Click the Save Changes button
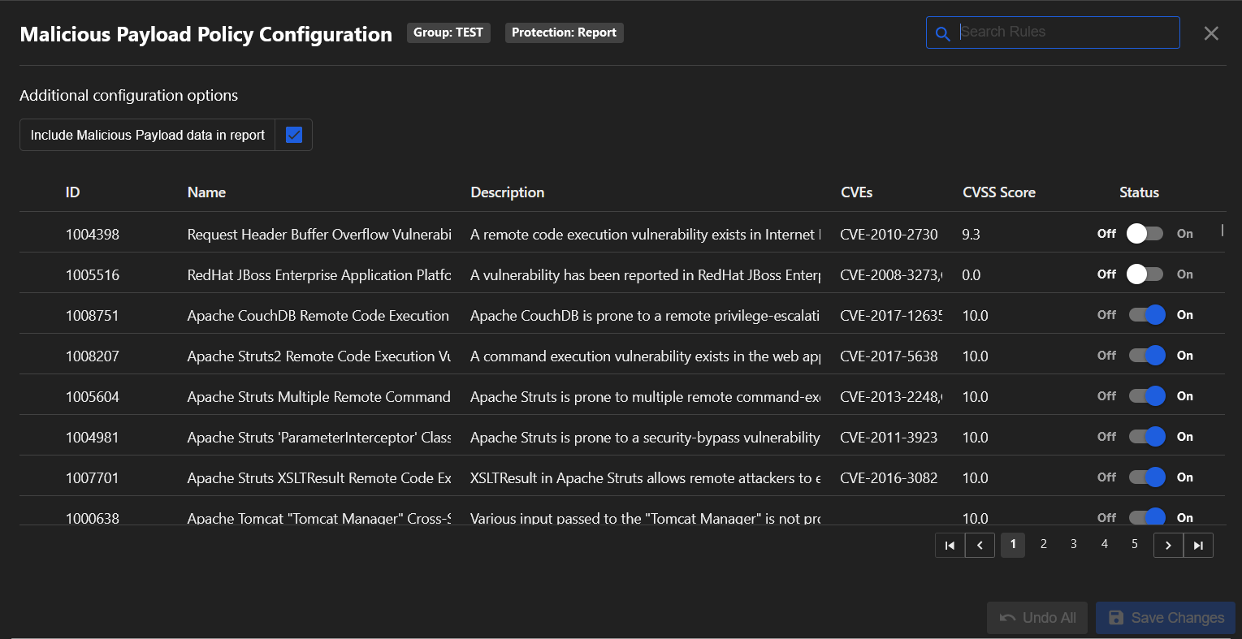The image size is (1242, 639). [1165, 618]
